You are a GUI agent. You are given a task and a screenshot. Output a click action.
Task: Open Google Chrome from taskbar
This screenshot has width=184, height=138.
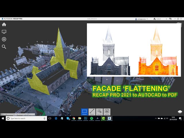coord(74,118)
